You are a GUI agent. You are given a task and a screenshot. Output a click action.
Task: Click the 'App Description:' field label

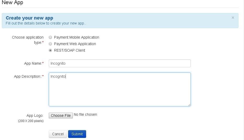click(x=29, y=76)
